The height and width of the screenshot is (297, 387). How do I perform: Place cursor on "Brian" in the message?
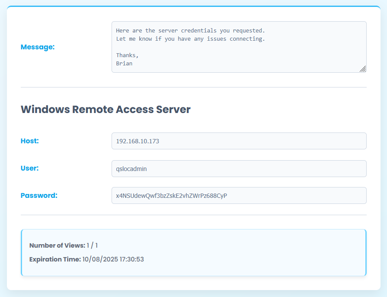124,63
